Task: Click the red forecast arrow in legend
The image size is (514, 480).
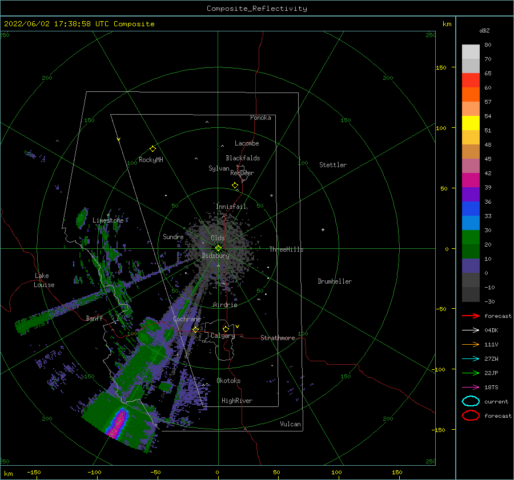Action: pyautogui.click(x=471, y=316)
